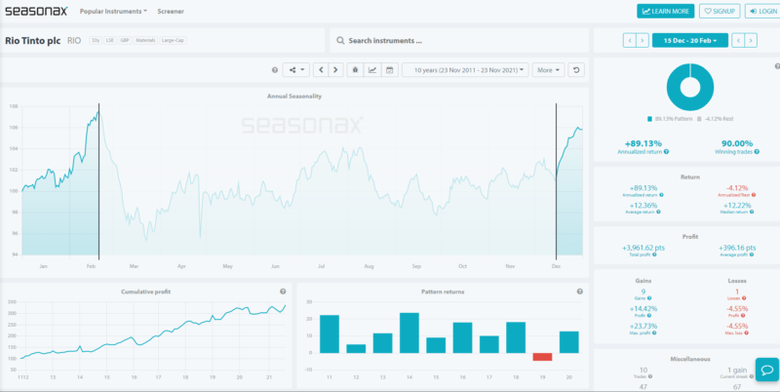780x392 pixels.
Task: Click the LOGIN button
Action: click(761, 11)
